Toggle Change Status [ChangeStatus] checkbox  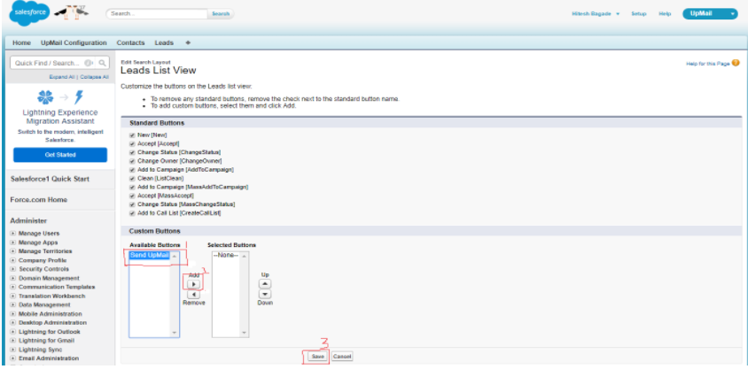pos(132,152)
